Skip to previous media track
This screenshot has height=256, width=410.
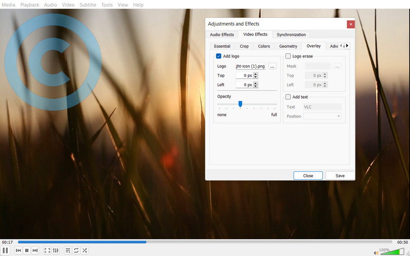click(18, 250)
